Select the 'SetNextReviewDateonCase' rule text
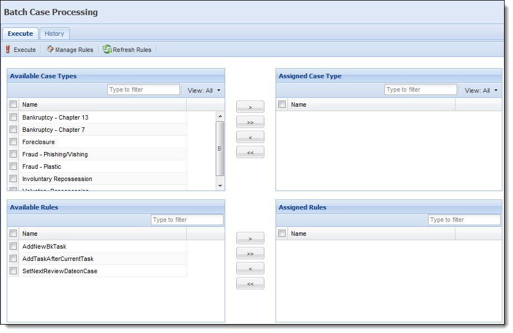Image resolution: width=513 pixels, height=333 pixels. (x=60, y=271)
